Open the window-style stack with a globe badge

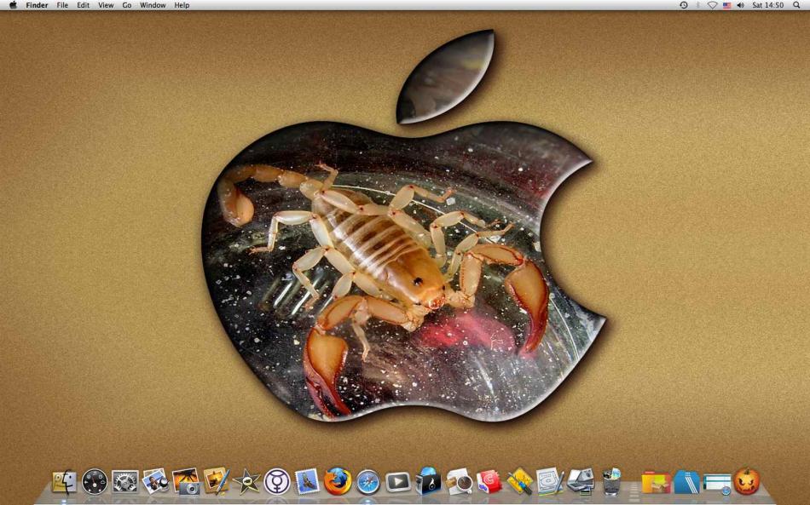[x=717, y=484]
